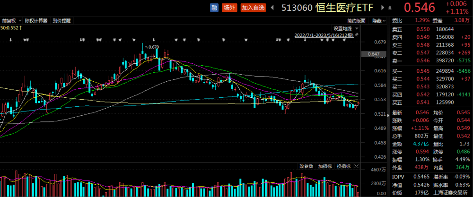This screenshot has height=197, width=473.
Task: Click the bell alert icon beside ETF name
Action: click(x=390, y=8)
